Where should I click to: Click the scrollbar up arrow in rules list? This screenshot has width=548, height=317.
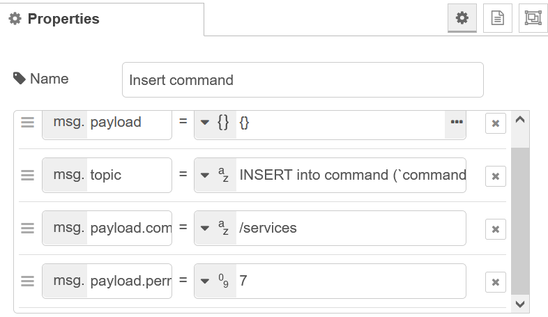(520, 120)
